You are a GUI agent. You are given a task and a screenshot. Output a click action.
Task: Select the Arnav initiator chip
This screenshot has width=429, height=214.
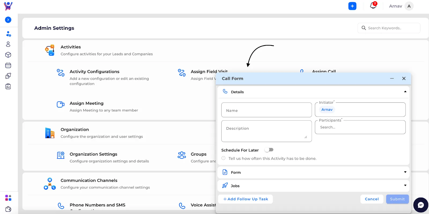[327, 110]
